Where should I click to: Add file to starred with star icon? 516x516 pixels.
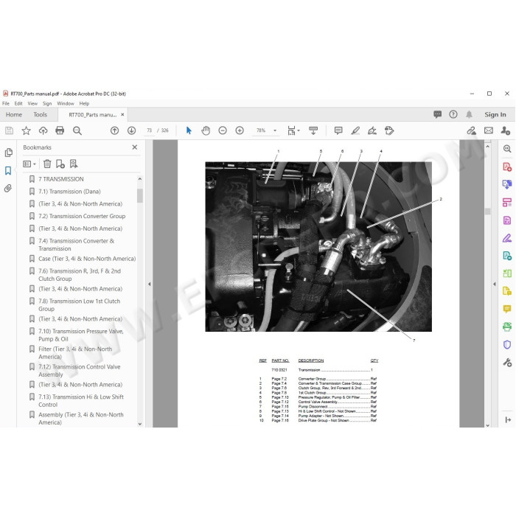(26, 130)
